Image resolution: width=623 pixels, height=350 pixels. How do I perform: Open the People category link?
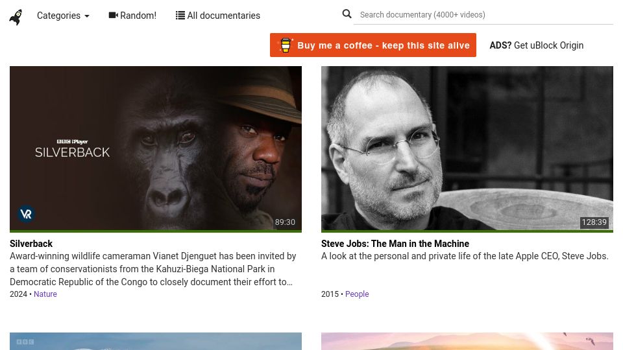click(x=357, y=294)
